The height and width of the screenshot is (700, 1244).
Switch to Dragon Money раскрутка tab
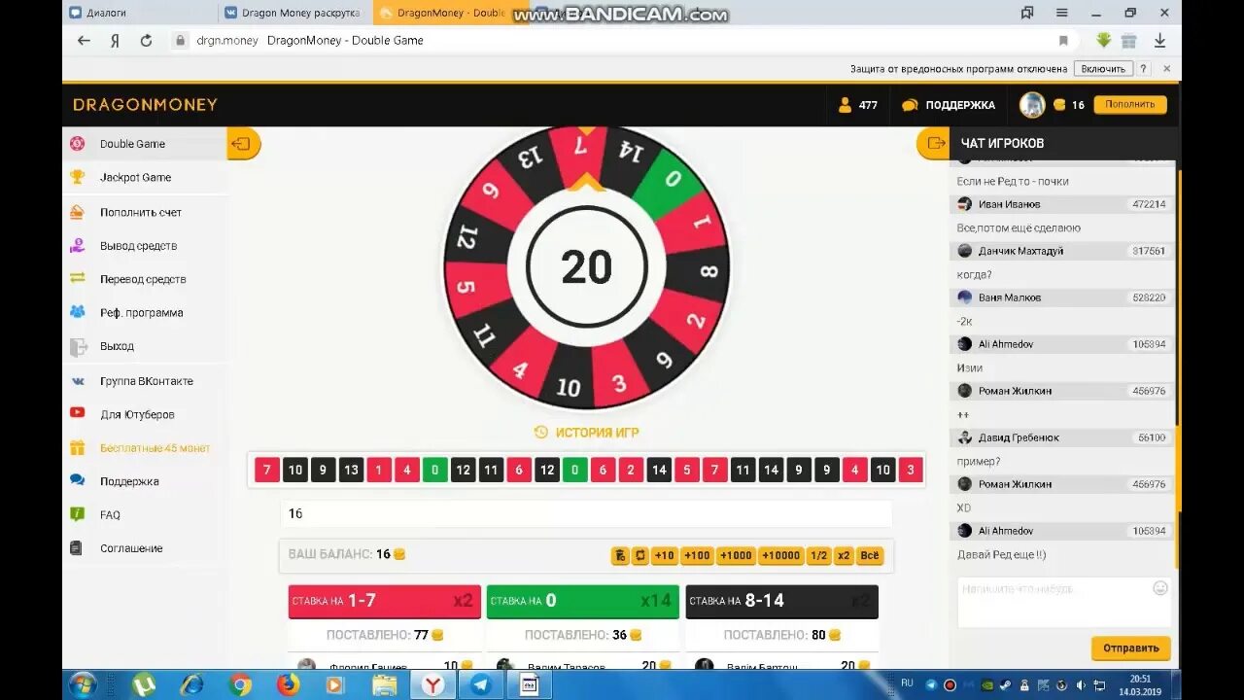[294, 14]
